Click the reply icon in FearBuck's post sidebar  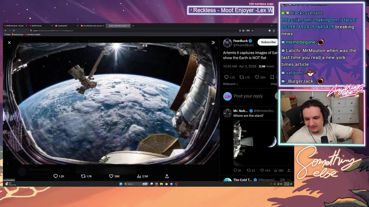pos(226,77)
